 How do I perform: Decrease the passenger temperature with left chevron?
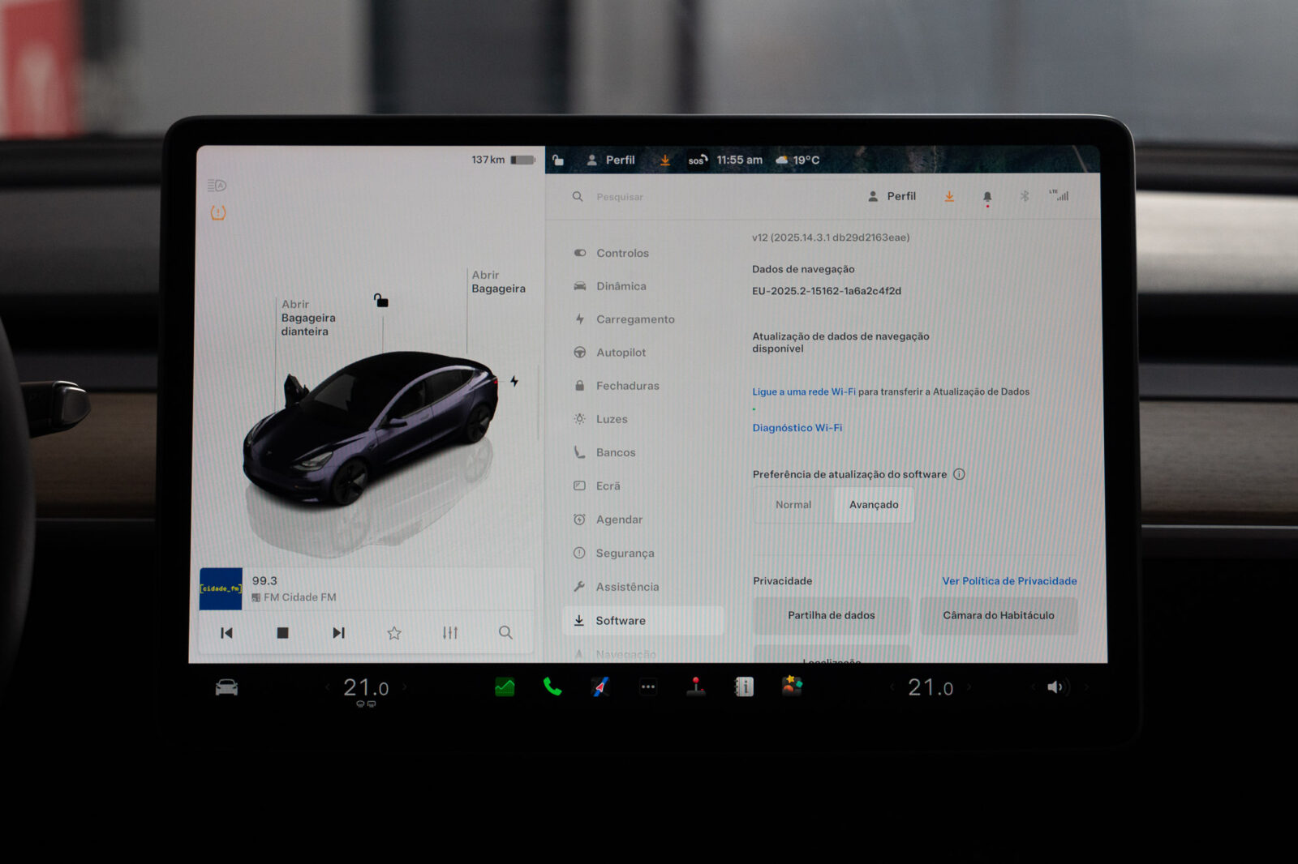click(892, 687)
